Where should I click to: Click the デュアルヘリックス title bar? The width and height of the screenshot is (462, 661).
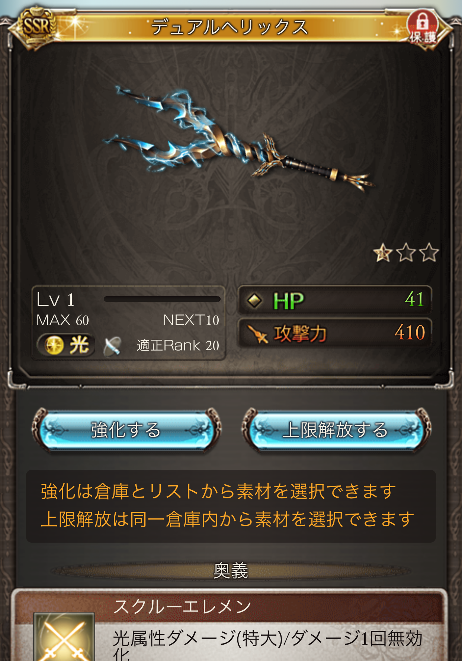click(x=230, y=27)
